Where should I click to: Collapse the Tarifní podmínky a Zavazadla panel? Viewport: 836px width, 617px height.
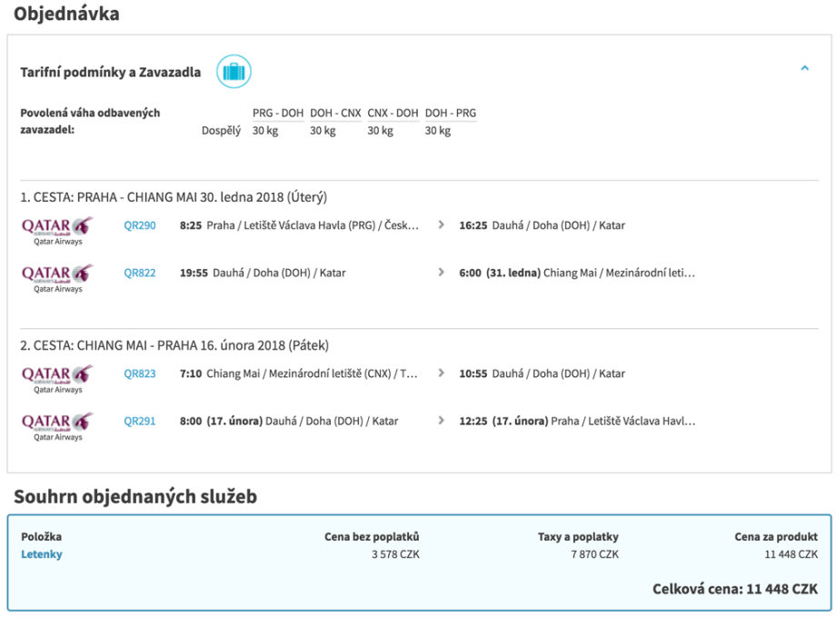pos(804,68)
